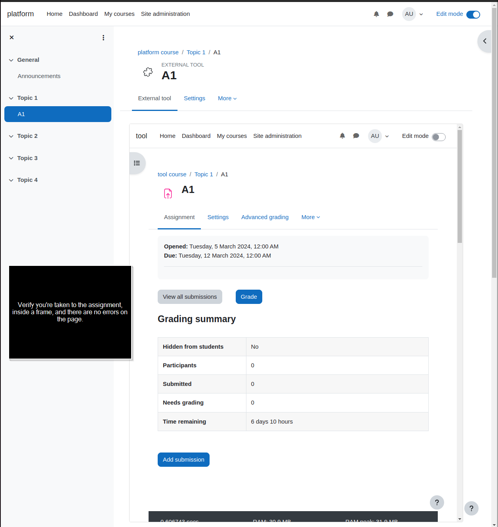
Task: Expand the Topic 2 section chevron
Action: click(x=11, y=136)
